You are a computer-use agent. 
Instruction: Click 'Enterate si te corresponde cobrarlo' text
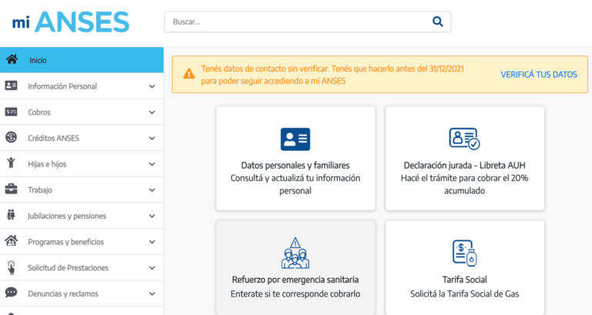point(295,294)
